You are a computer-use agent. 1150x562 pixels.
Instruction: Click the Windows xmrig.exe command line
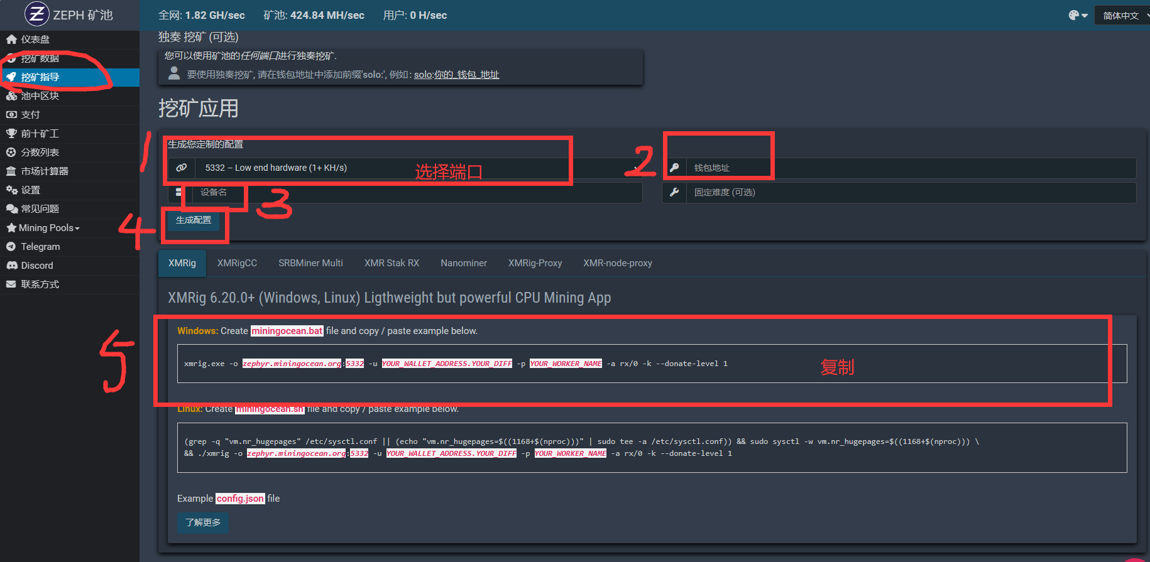click(x=456, y=364)
